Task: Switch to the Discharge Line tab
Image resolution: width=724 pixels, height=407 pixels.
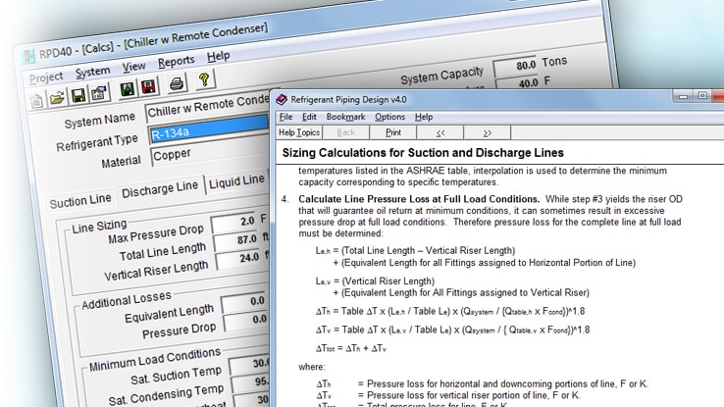Action: point(160,188)
